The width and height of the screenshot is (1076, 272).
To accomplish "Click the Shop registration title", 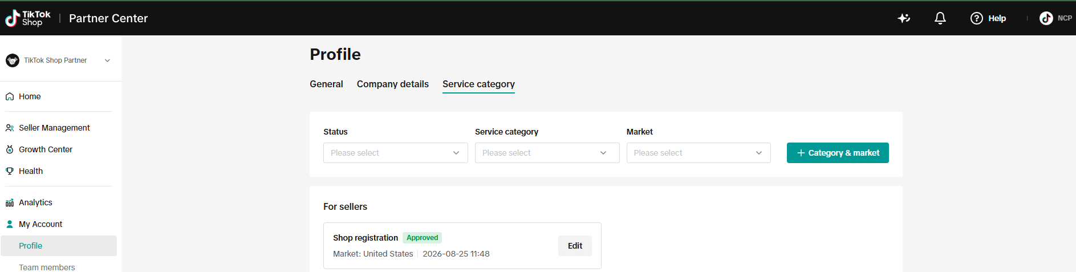I will 366,238.
